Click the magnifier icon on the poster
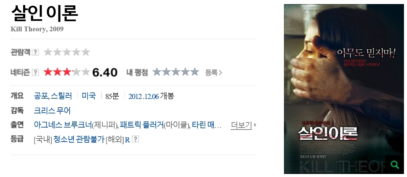Viewport: 407px width, 177px height. tap(394, 165)
